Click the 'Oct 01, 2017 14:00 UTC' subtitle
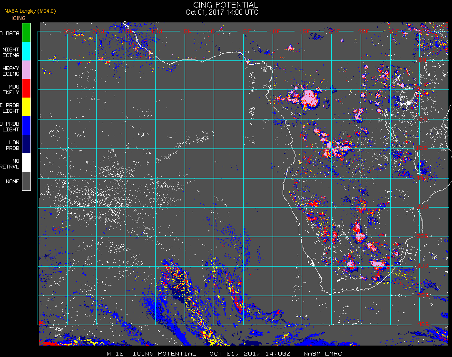Viewport: 452px width, 357px height. point(222,12)
